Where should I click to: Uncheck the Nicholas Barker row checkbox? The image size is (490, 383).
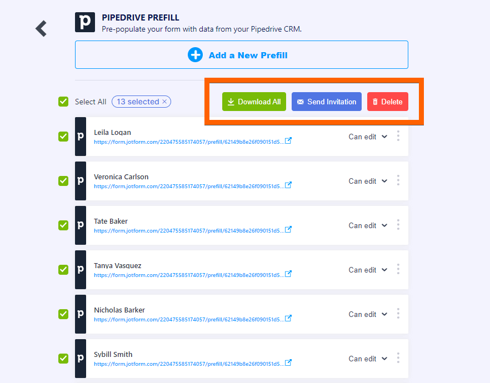pyautogui.click(x=63, y=314)
